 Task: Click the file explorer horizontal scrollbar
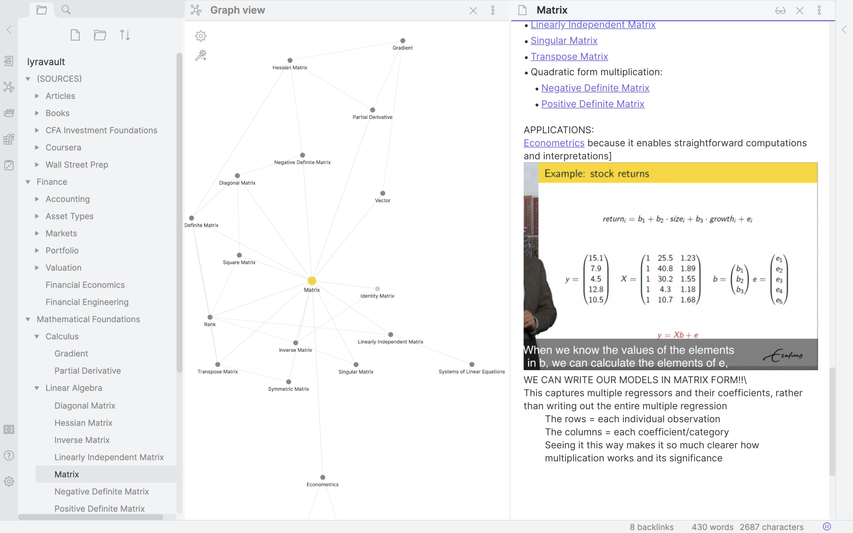point(91,517)
